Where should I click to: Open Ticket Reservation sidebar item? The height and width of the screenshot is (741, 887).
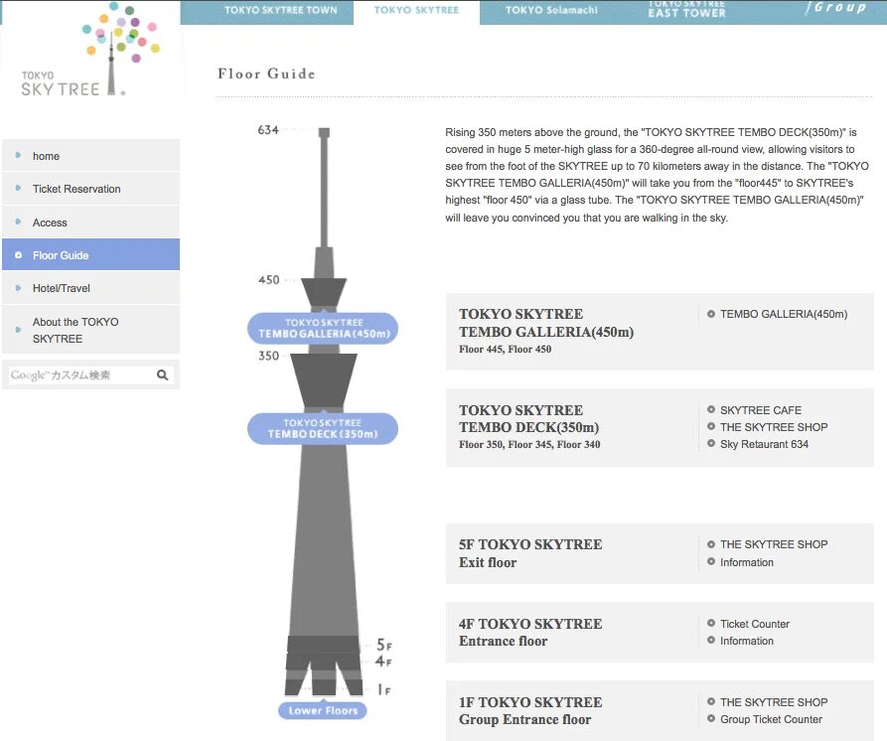(x=90, y=189)
